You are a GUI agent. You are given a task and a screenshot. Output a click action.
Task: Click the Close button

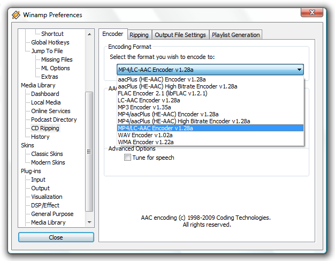(56, 237)
